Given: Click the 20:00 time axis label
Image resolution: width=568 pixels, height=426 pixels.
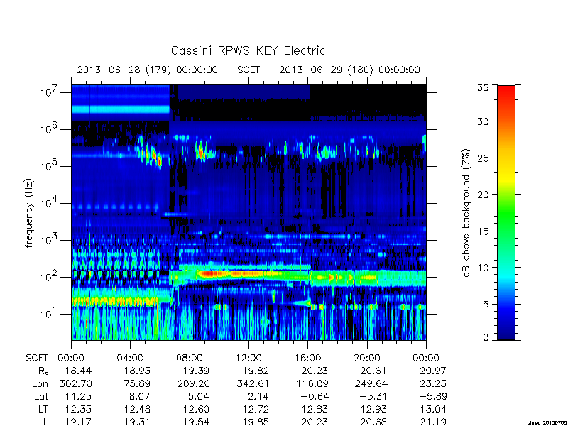Looking at the screenshot, I should point(366,359).
